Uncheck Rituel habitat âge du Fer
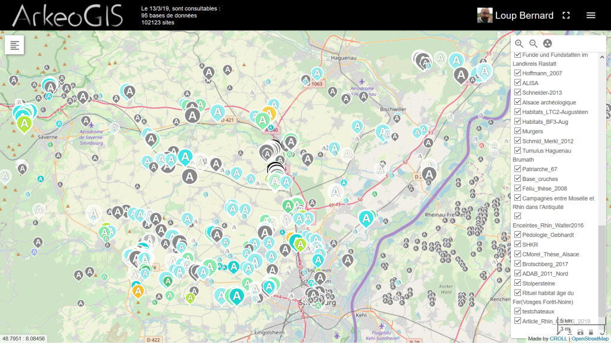This screenshot has height=343, width=611. (x=517, y=293)
